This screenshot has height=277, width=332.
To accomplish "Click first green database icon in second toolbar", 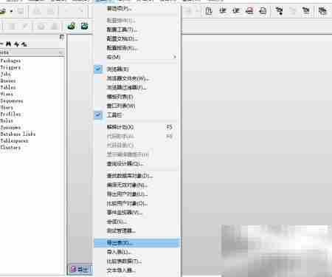I will coord(72,26).
